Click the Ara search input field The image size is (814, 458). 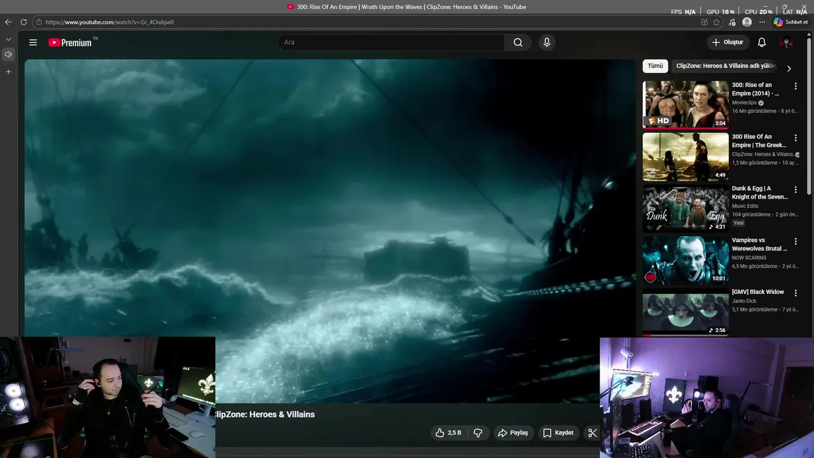(391, 43)
